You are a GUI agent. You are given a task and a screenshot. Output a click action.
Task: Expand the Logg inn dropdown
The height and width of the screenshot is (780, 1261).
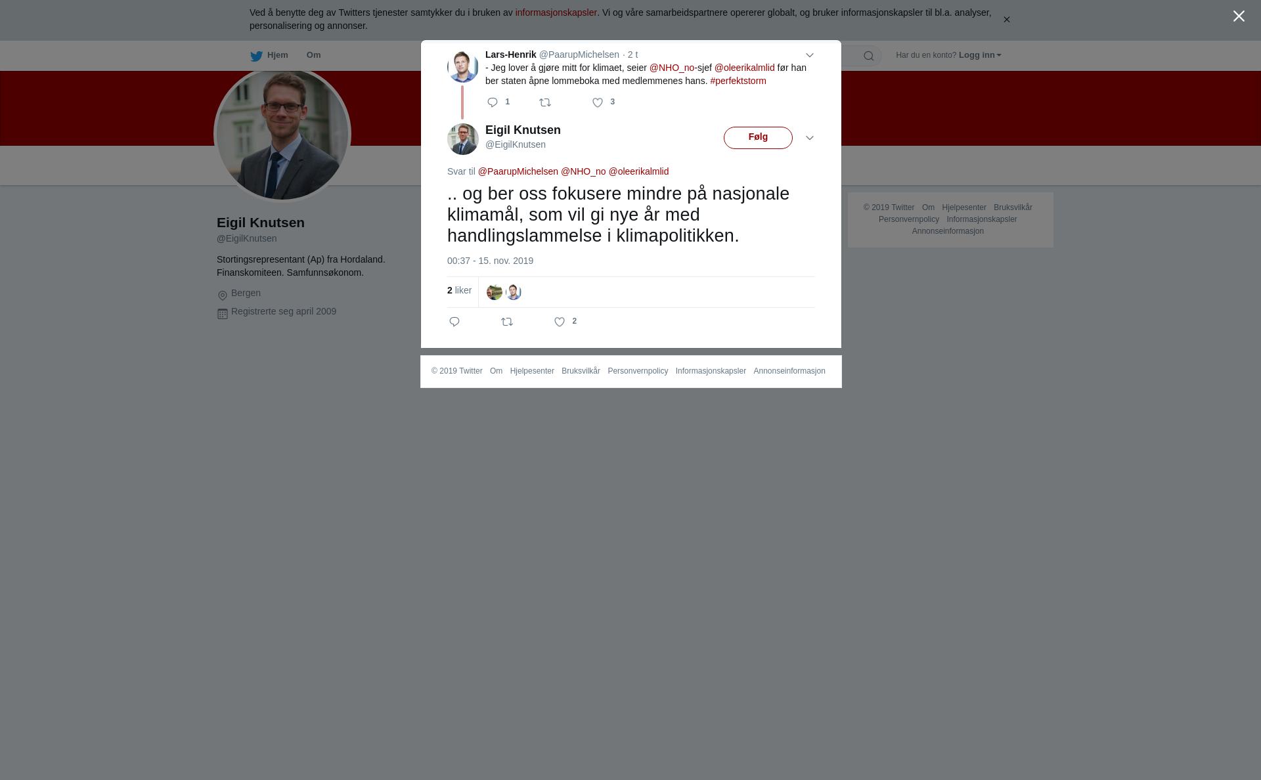[980, 55]
